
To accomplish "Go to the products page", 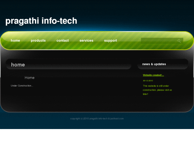I will [38, 40].
